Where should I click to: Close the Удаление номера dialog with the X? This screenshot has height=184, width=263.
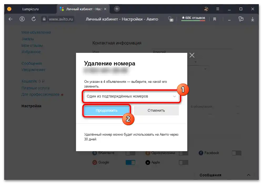(x=192, y=55)
